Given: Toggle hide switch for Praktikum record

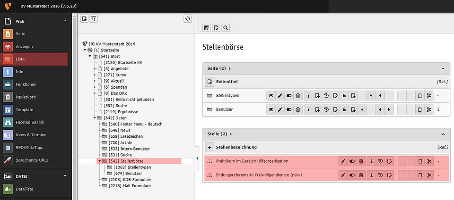Looking at the screenshot, I should 352,161.
